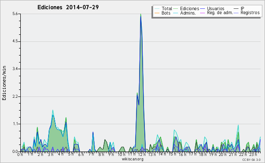Click the magenta Reg. de adm. legend line
Viewport: 265px width, 163px height.
[x=202, y=13]
